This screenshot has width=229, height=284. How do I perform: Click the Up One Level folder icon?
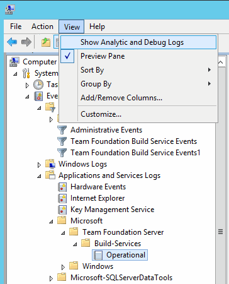click(46, 42)
